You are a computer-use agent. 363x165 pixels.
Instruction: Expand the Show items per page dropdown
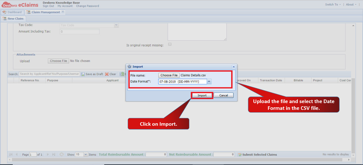point(85,155)
